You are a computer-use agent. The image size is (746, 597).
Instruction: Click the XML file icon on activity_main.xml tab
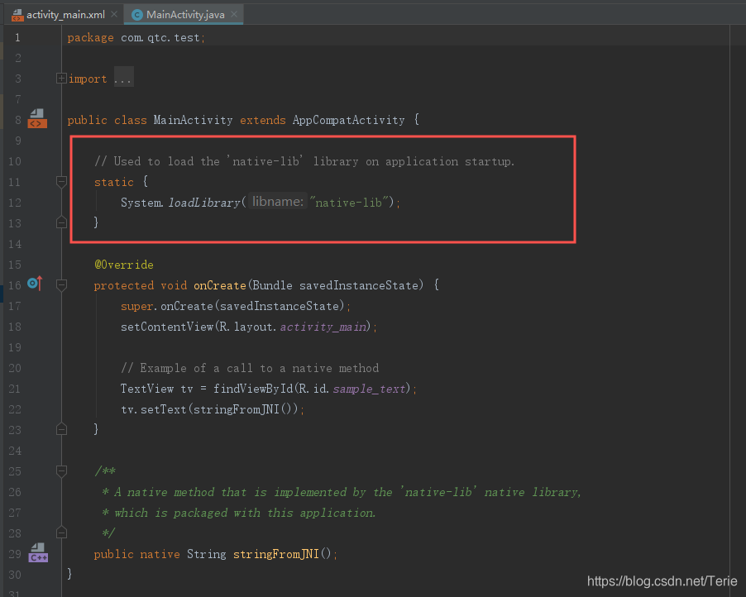click(x=18, y=14)
